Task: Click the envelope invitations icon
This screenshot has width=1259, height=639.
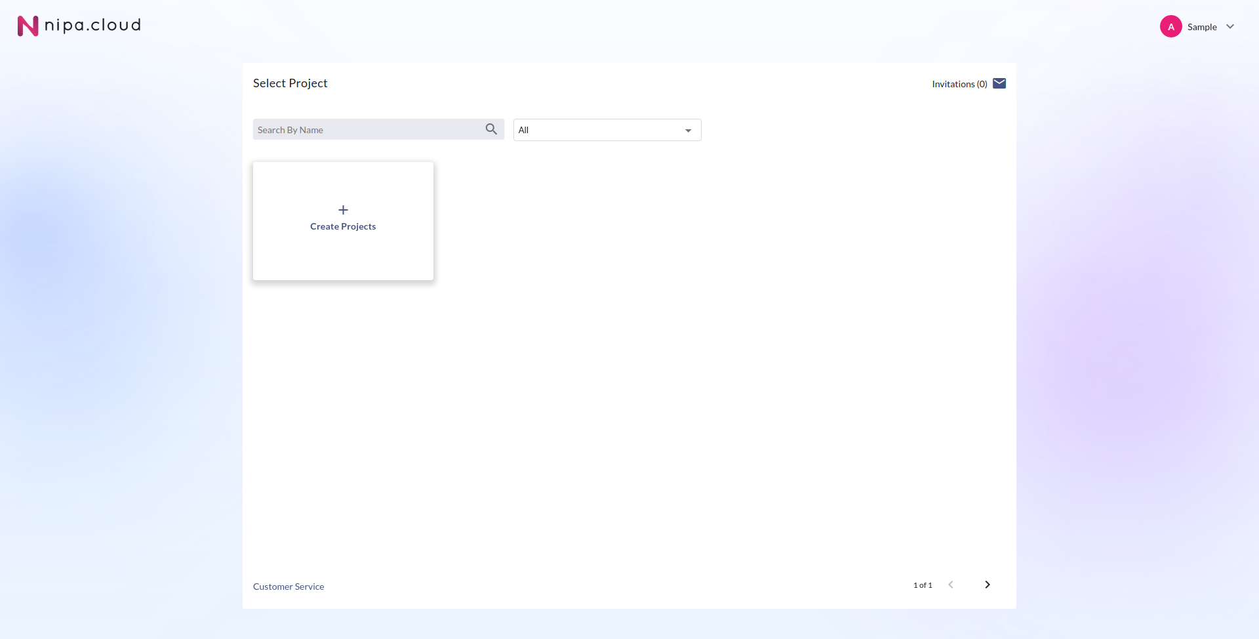Action: [999, 83]
